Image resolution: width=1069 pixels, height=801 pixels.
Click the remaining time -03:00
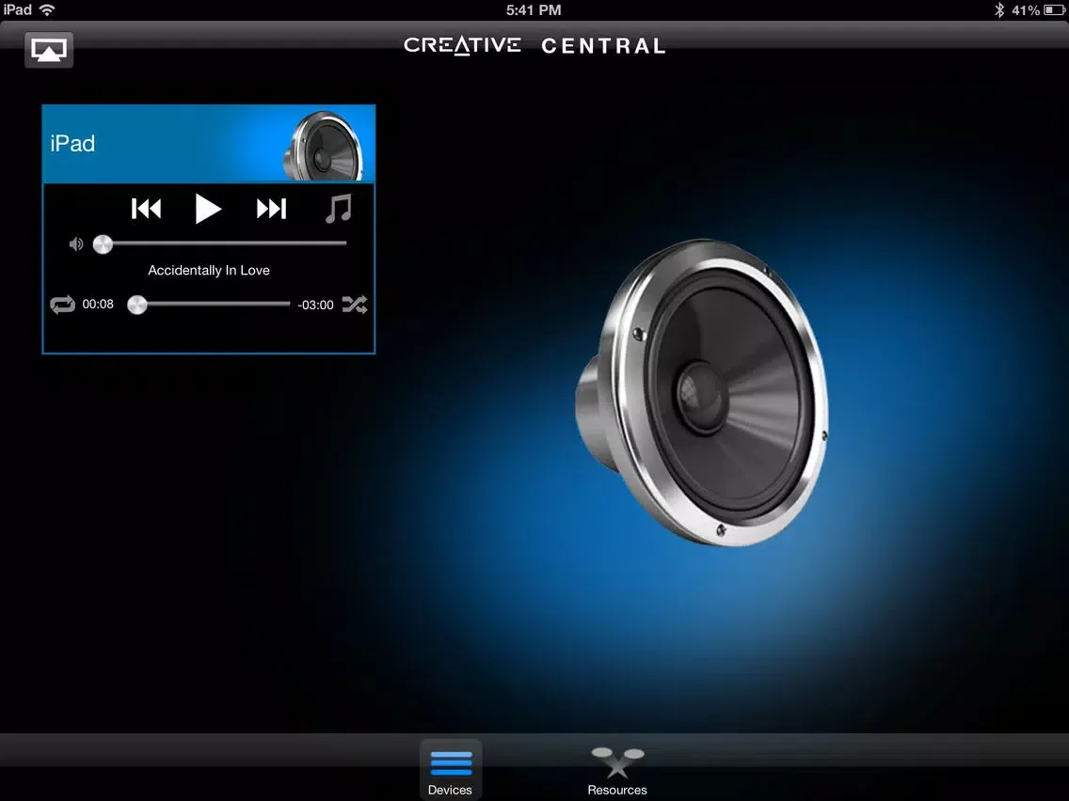pyautogui.click(x=315, y=306)
